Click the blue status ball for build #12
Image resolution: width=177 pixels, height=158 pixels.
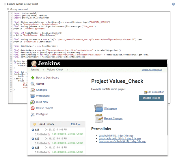[33, 148]
